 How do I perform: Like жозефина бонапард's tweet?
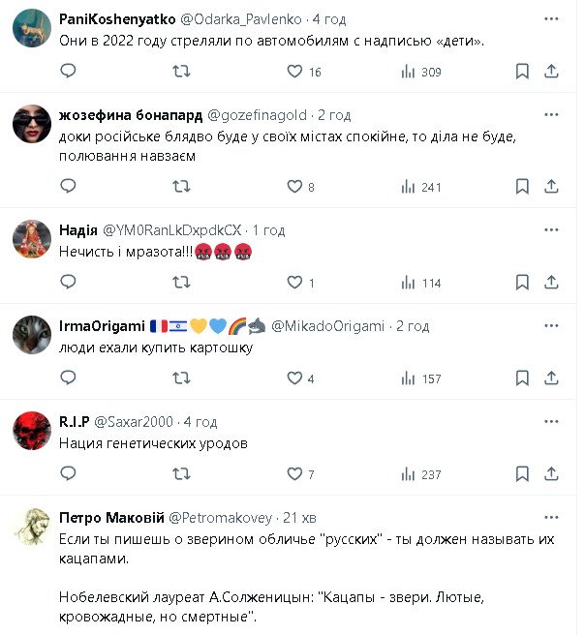point(295,187)
